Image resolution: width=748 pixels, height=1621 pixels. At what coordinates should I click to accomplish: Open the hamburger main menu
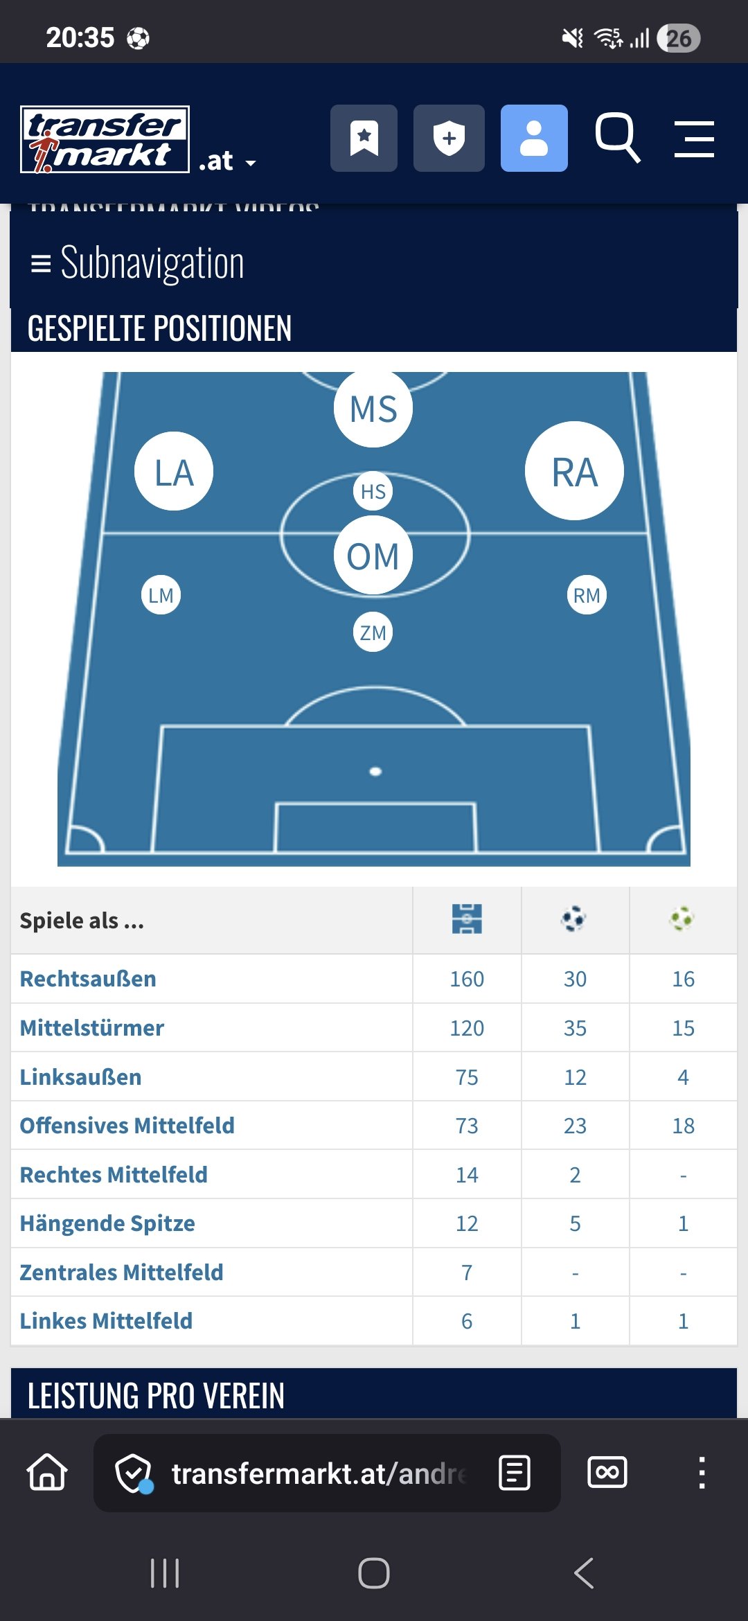(x=694, y=139)
